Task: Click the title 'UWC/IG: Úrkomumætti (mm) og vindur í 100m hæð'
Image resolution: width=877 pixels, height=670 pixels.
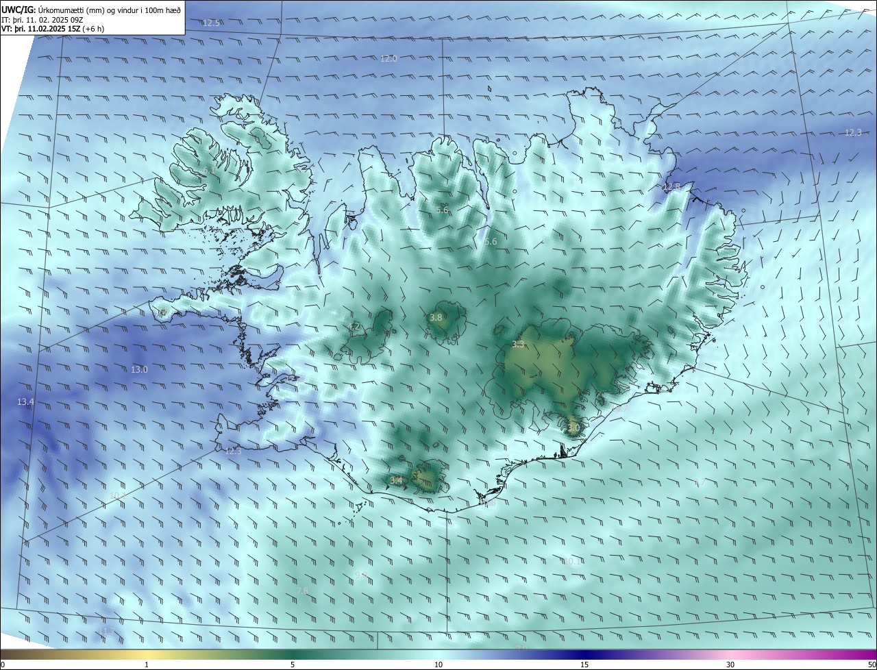Action: (x=91, y=9)
